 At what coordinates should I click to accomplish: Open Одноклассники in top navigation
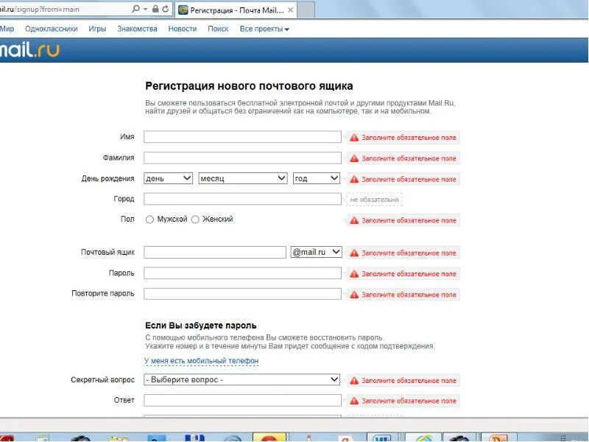click(51, 29)
